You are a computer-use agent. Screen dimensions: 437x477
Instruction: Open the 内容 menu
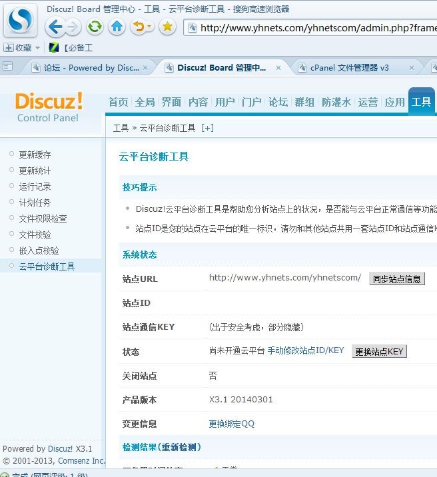click(198, 102)
